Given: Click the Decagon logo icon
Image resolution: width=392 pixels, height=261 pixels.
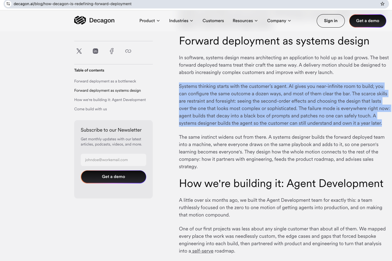Looking at the screenshot, I should (80, 20).
